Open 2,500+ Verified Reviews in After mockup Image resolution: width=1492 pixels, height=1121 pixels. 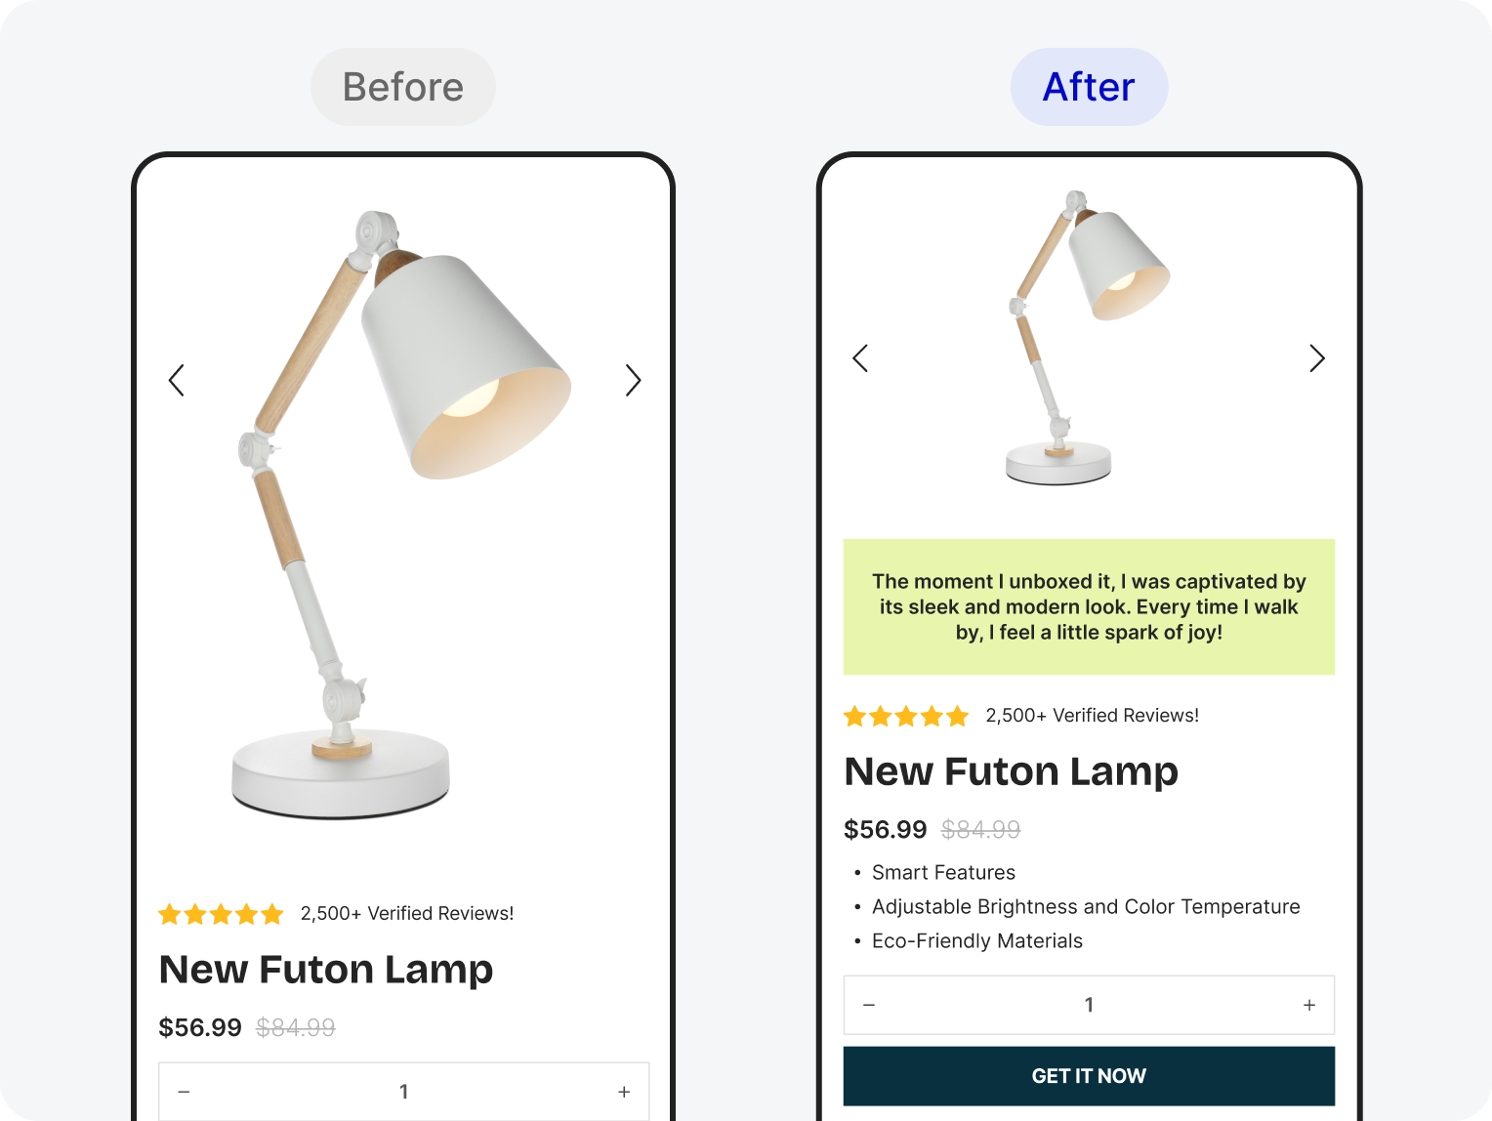coord(1093,716)
